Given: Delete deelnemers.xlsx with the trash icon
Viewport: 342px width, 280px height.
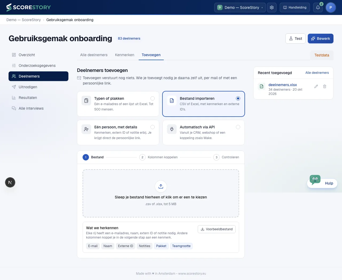Looking at the screenshot, I should coord(325,86).
